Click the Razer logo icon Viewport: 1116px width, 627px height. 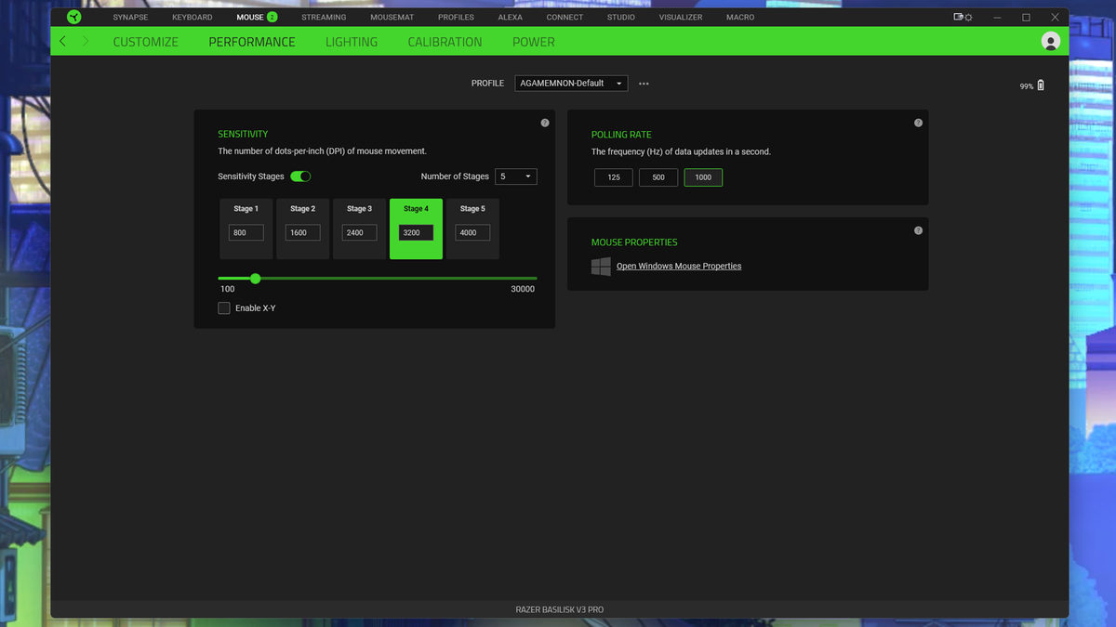tap(73, 17)
